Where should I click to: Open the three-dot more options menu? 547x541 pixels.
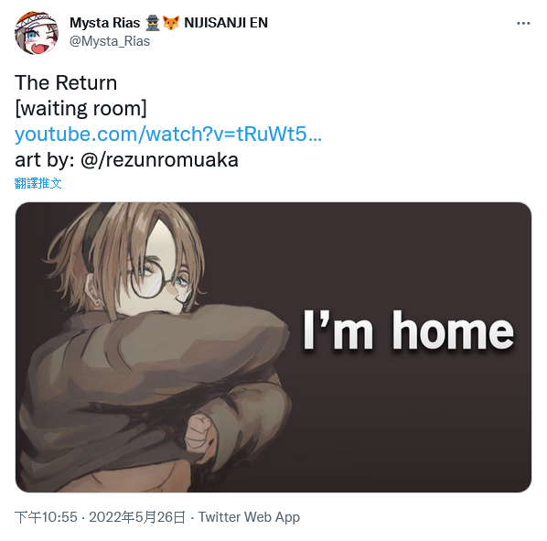pyautogui.click(x=523, y=24)
